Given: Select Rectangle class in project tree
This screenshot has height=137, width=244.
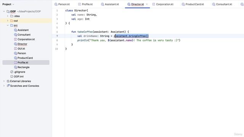Looking at the screenshot, I should click(23, 67).
